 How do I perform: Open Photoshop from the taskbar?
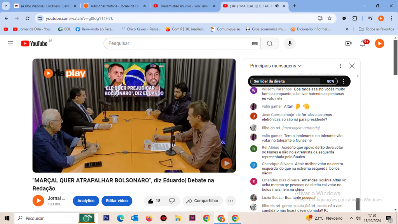pos(106,218)
